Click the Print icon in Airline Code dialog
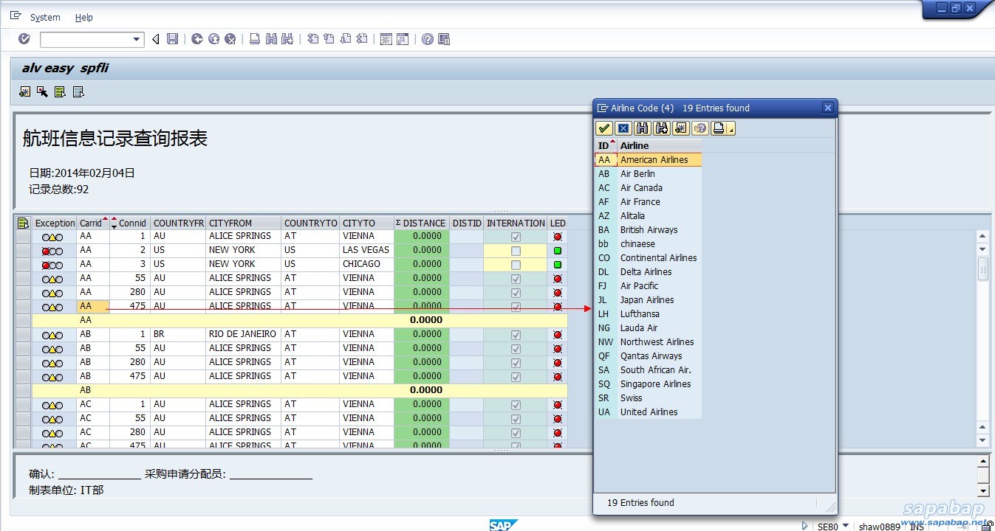 coord(719,128)
